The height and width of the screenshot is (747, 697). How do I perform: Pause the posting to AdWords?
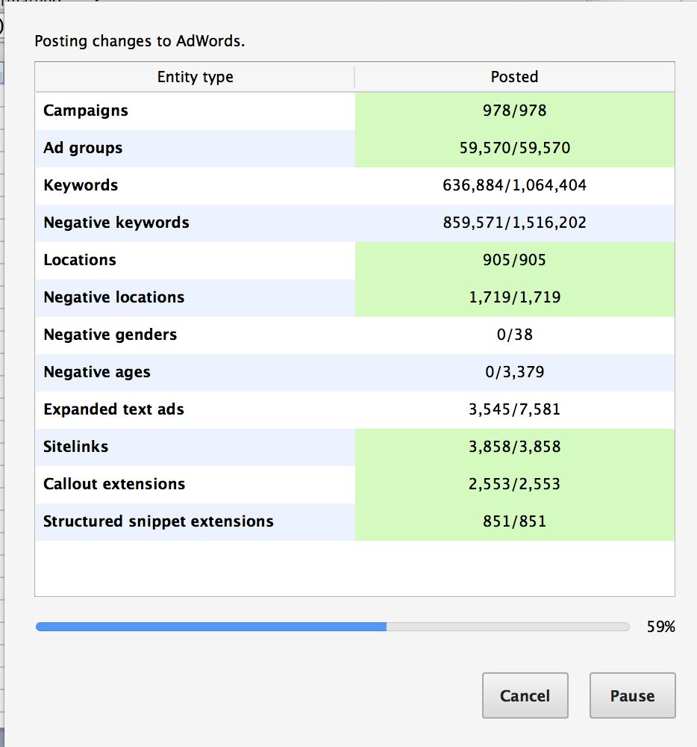tap(632, 695)
